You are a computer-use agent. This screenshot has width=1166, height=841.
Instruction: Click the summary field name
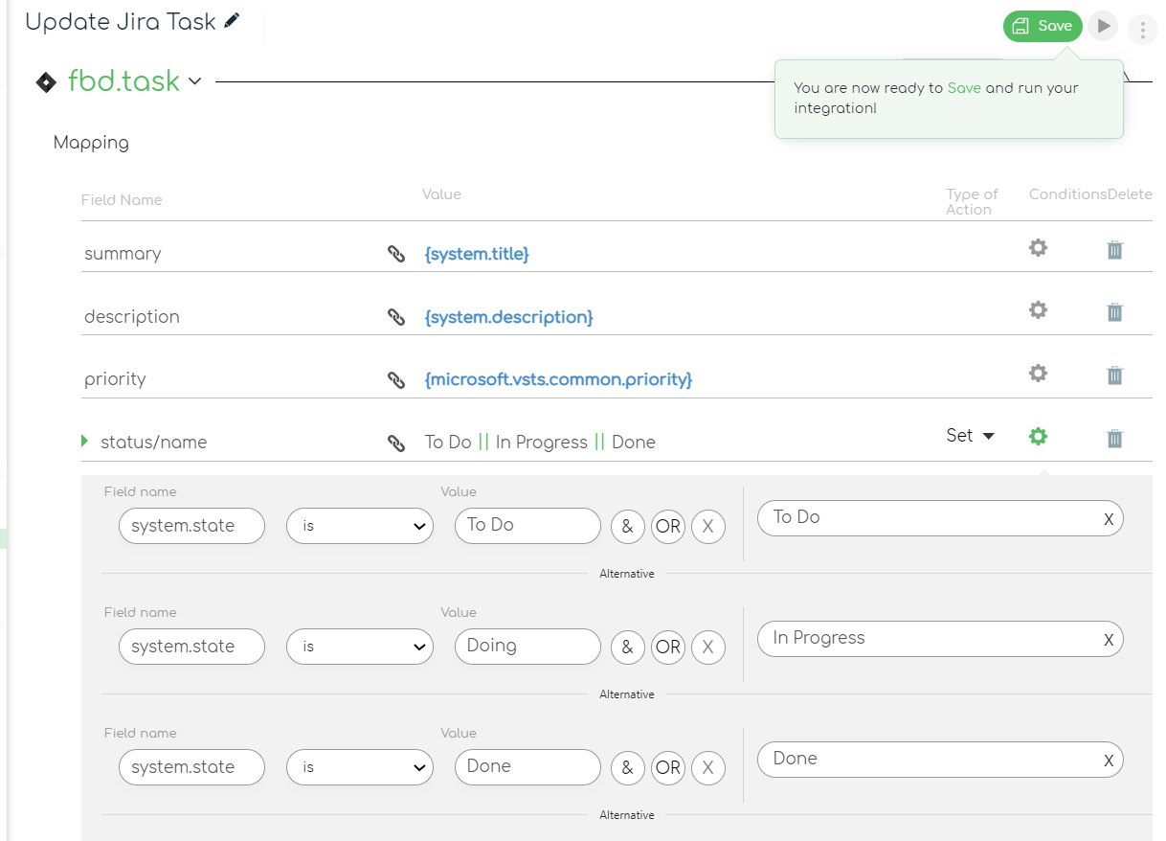tap(123, 254)
